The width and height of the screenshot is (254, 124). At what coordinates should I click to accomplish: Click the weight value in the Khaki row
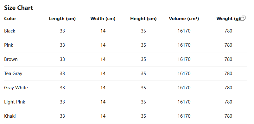pos(228,116)
